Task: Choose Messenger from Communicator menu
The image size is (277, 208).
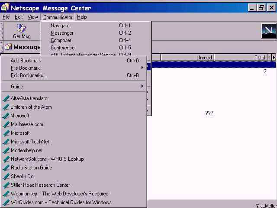Action: pyautogui.click(x=96, y=33)
